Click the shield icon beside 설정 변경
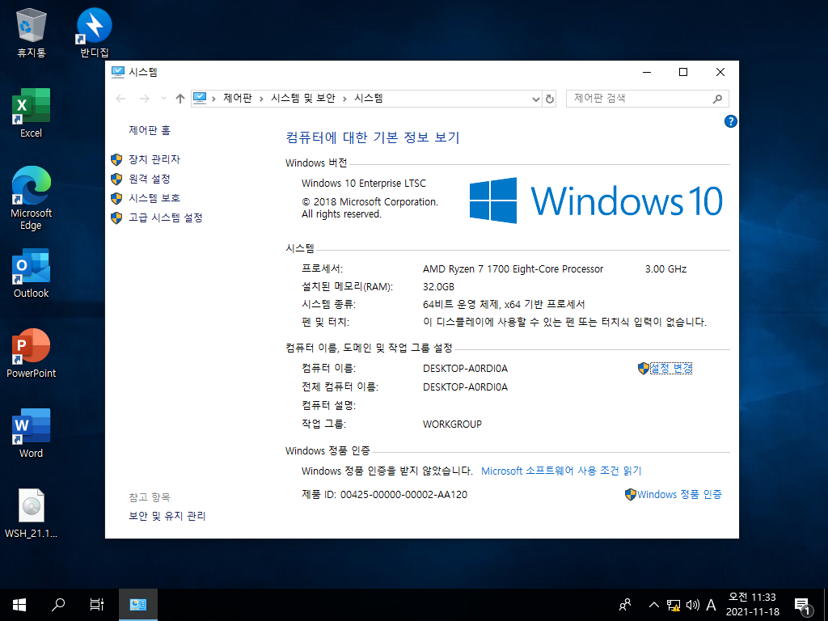The image size is (828, 621). click(643, 369)
